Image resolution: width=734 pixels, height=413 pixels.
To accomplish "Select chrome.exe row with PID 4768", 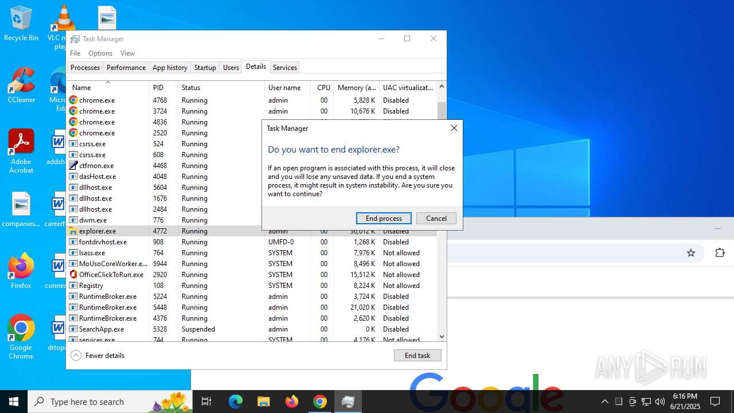I will [x=252, y=100].
